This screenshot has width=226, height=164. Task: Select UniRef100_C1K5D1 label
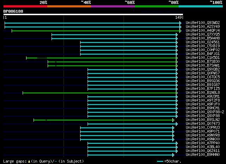pos(203,57)
